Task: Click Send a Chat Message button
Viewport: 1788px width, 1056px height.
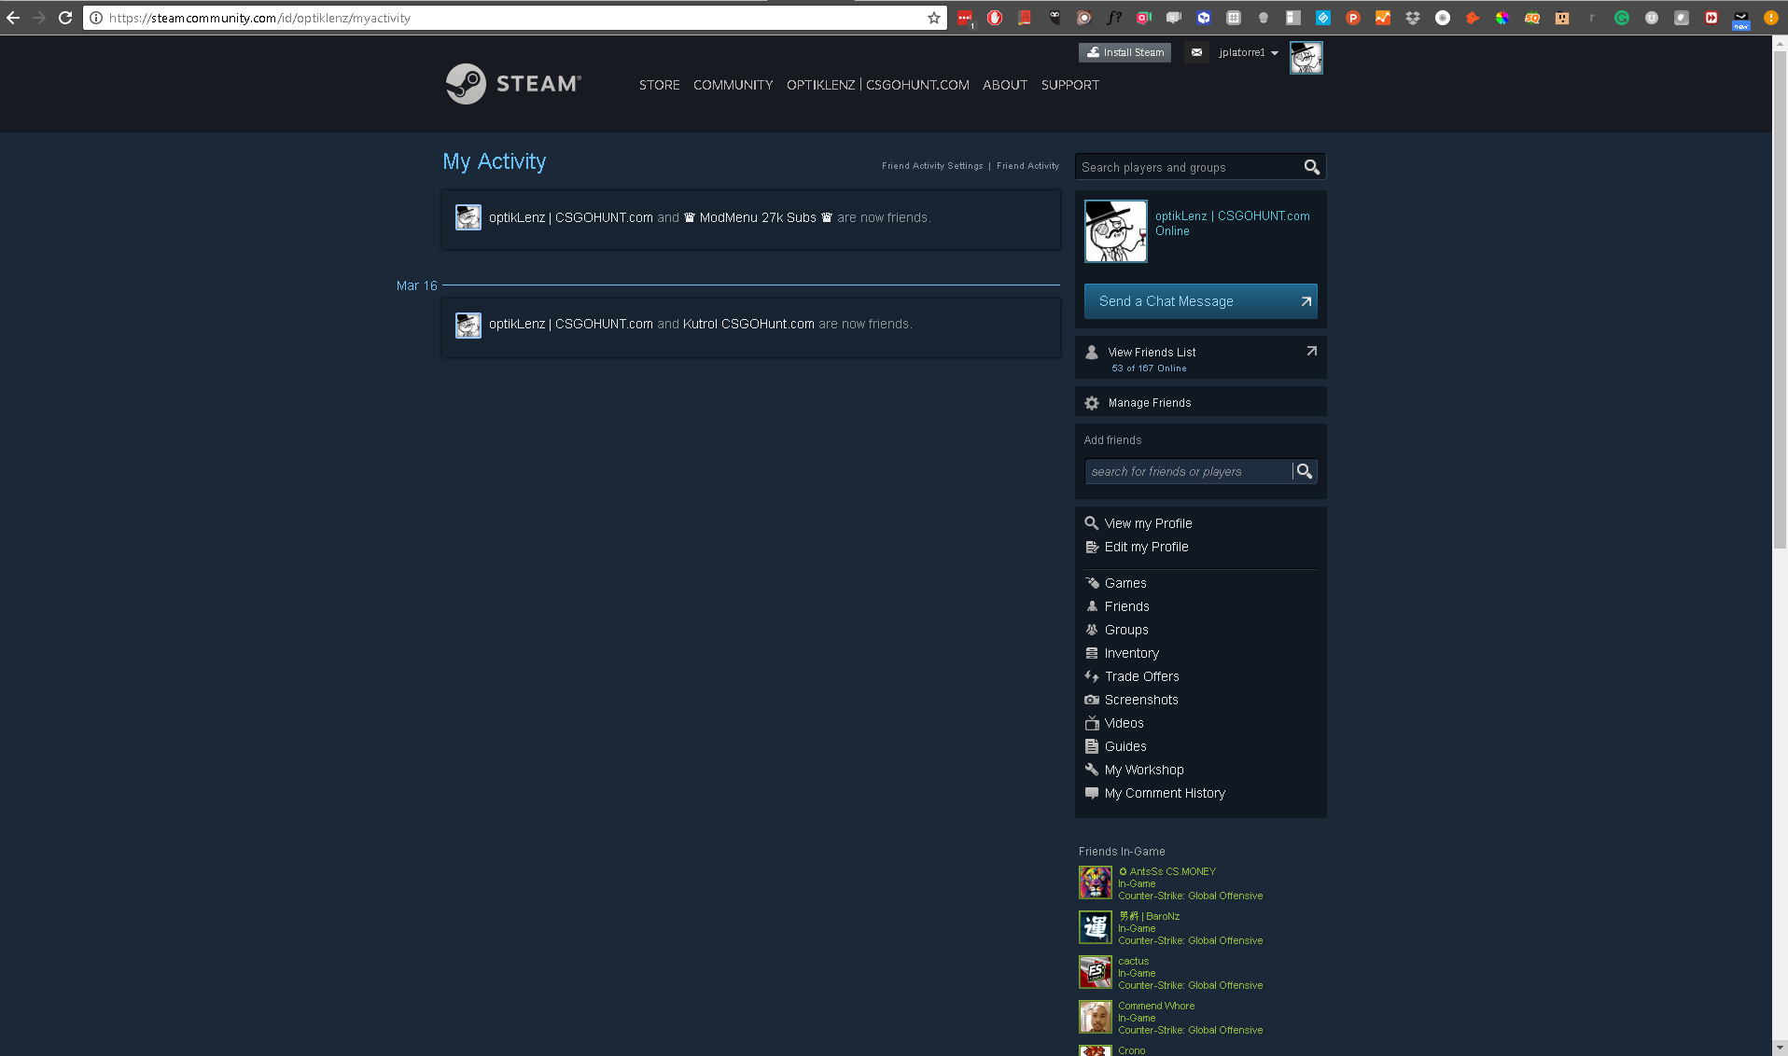Action: click(x=1201, y=301)
